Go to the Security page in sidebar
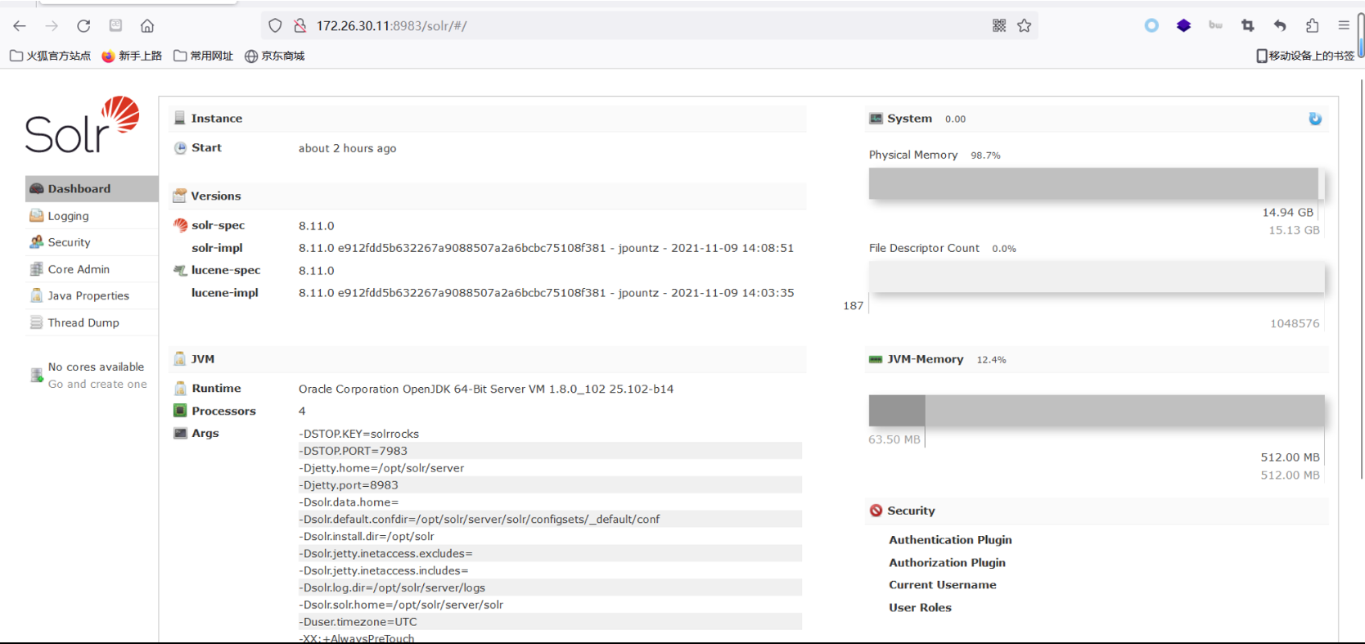Screen dimensions: 1365x644 pyautogui.click(x=92, y=242)
